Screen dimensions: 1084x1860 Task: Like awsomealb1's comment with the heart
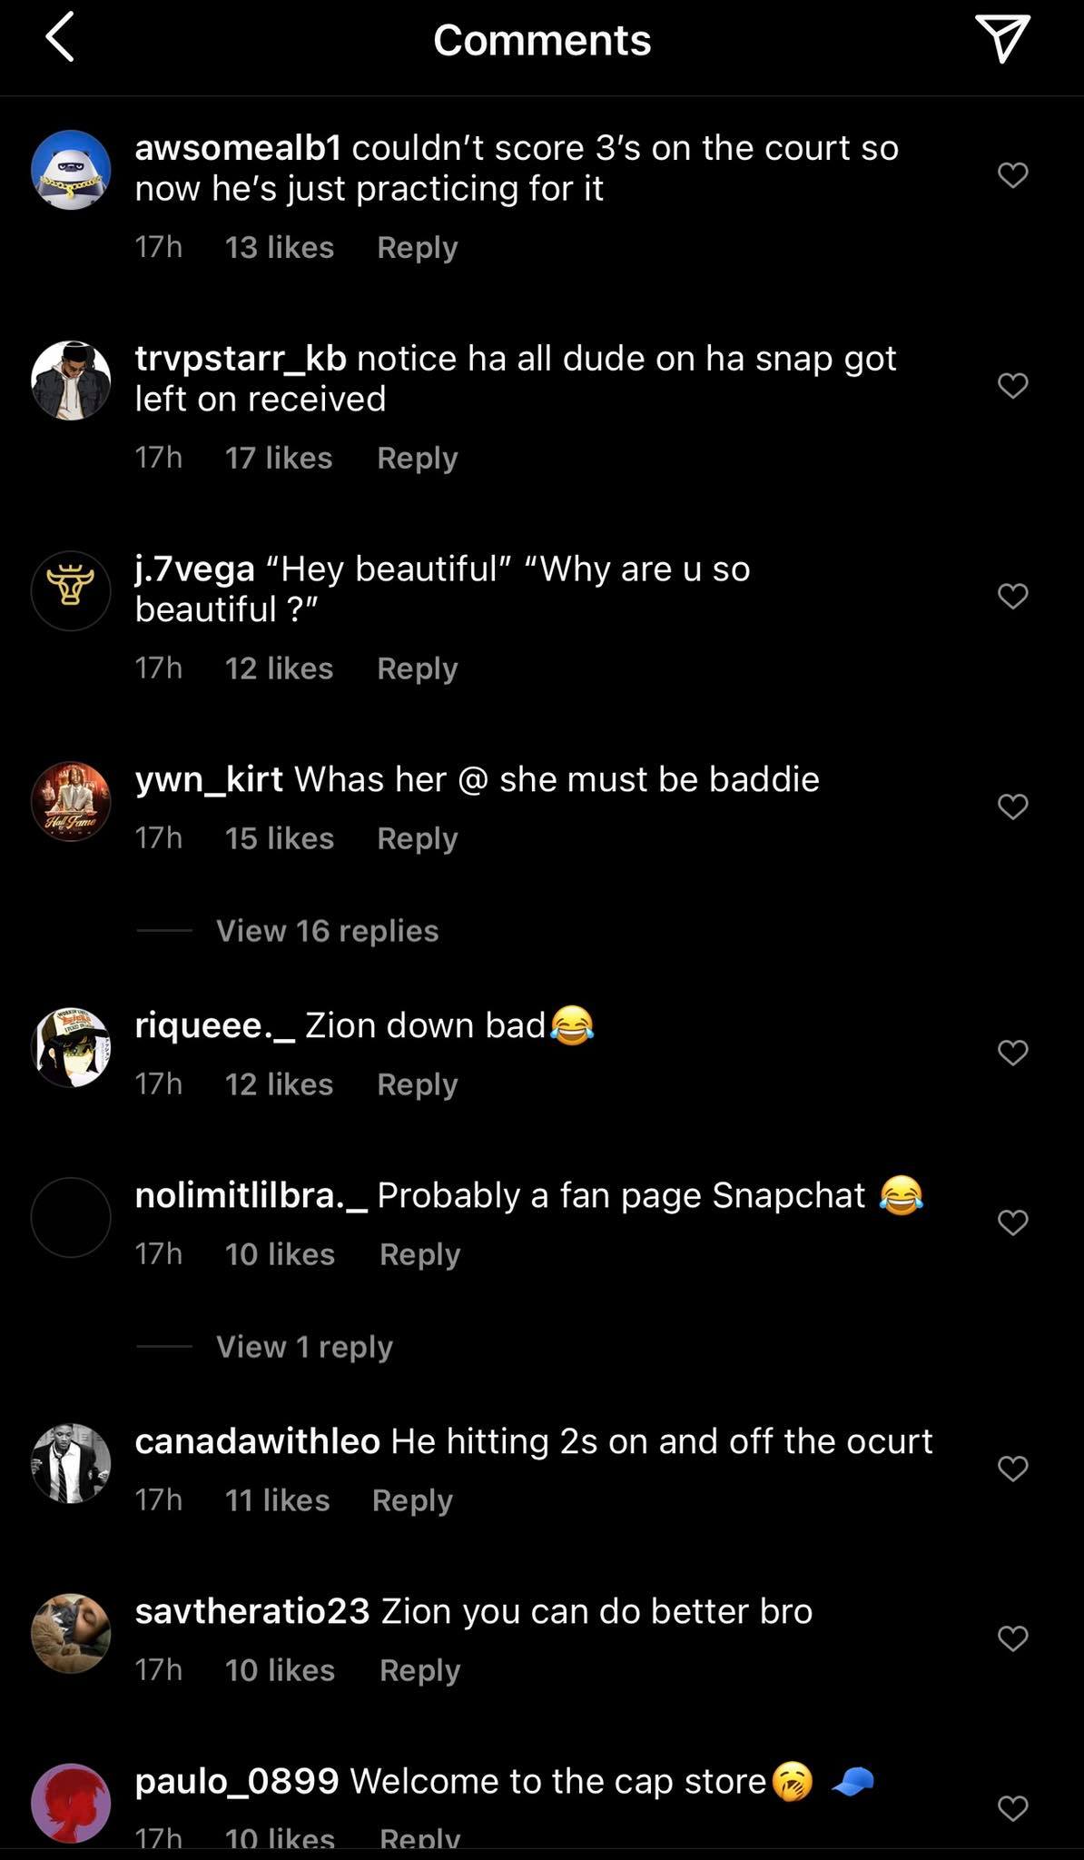pyautogui.click(x=1012, y=174)
